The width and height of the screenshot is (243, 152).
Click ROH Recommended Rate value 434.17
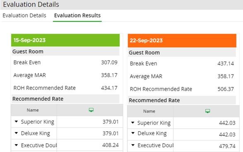click(109, 88)
